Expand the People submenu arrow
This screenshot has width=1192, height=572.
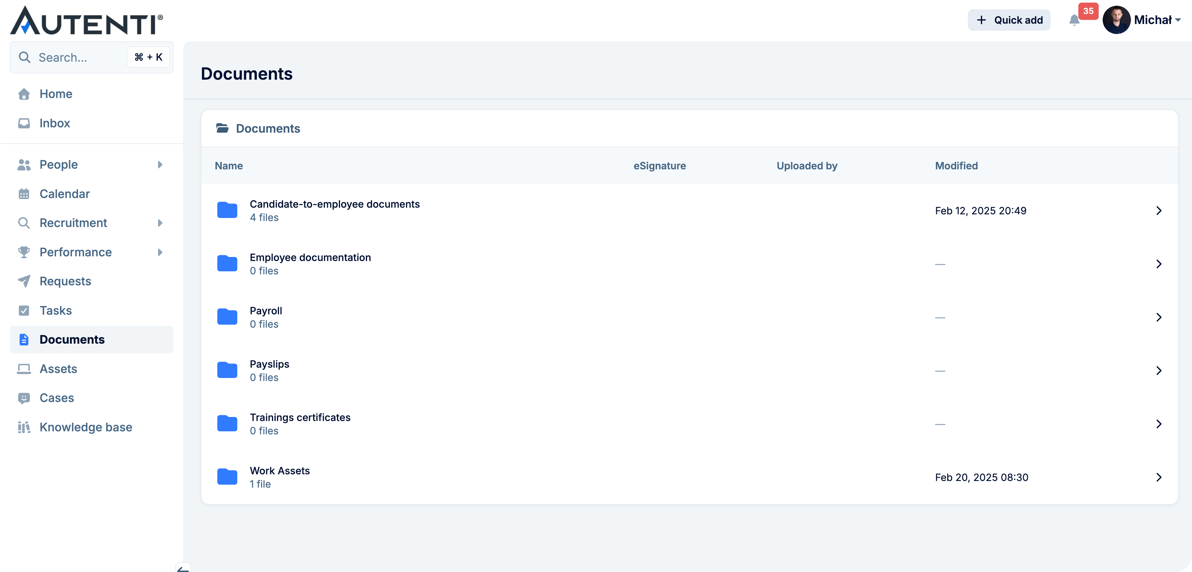160,165
